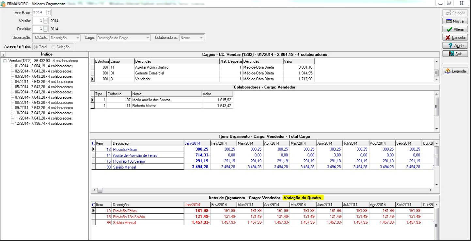Select 06/2014 entry in the index tree

point(44,92)
